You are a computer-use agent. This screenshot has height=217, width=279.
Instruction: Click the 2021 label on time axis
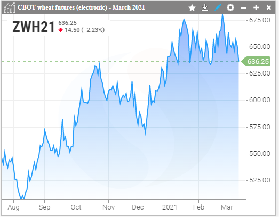[170, 207]
